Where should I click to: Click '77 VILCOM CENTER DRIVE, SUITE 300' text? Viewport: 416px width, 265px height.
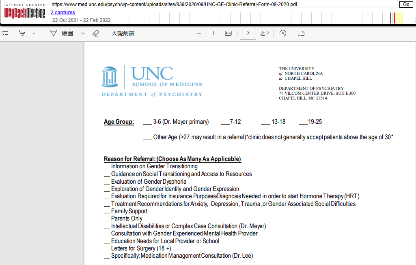pyautogui.click(x=317, y=93)
